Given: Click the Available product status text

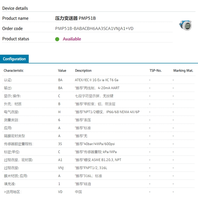Looking at the screenshot, I should click(x=72, y=39).
